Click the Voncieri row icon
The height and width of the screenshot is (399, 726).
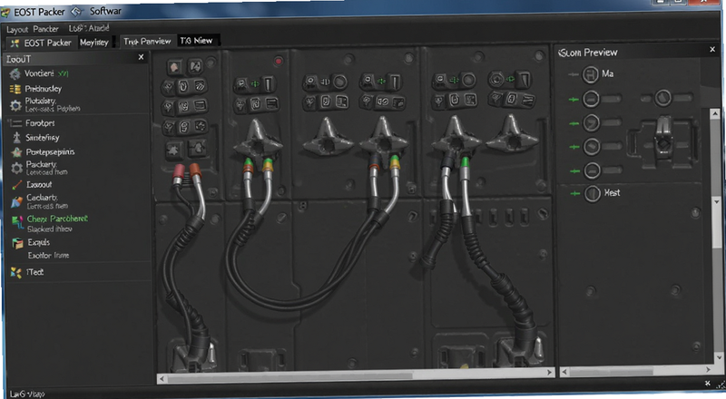[15, 73]
